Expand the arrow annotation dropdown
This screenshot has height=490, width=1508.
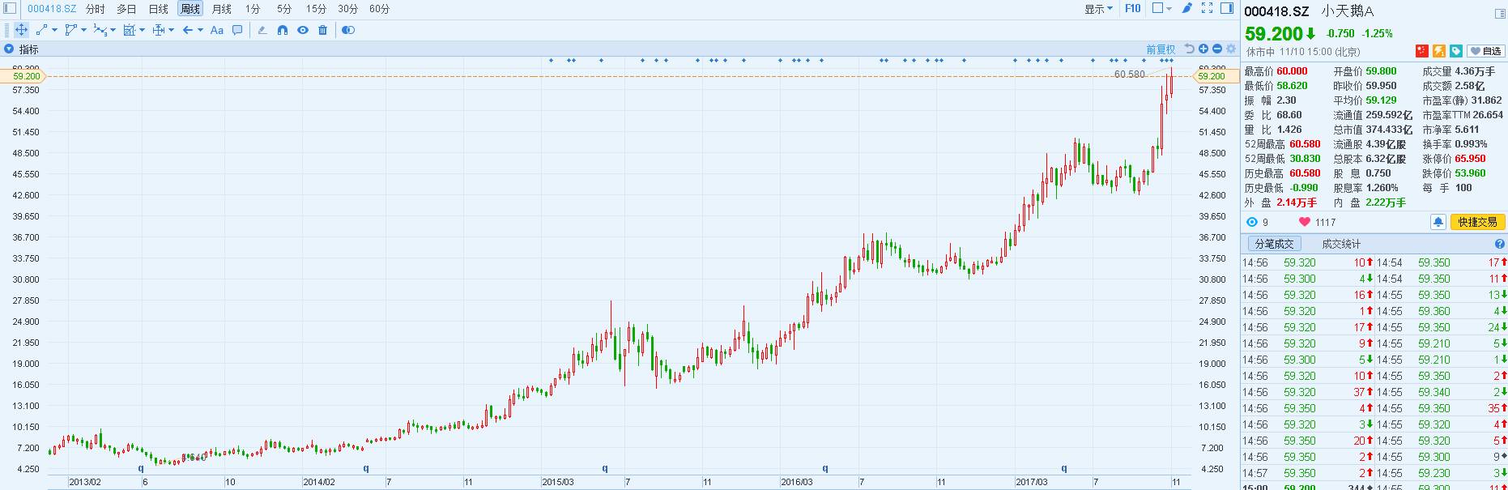[x=200, y=30]
